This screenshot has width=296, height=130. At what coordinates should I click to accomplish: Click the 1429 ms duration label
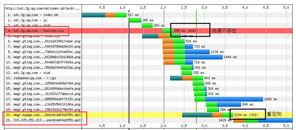pos(225,120)
